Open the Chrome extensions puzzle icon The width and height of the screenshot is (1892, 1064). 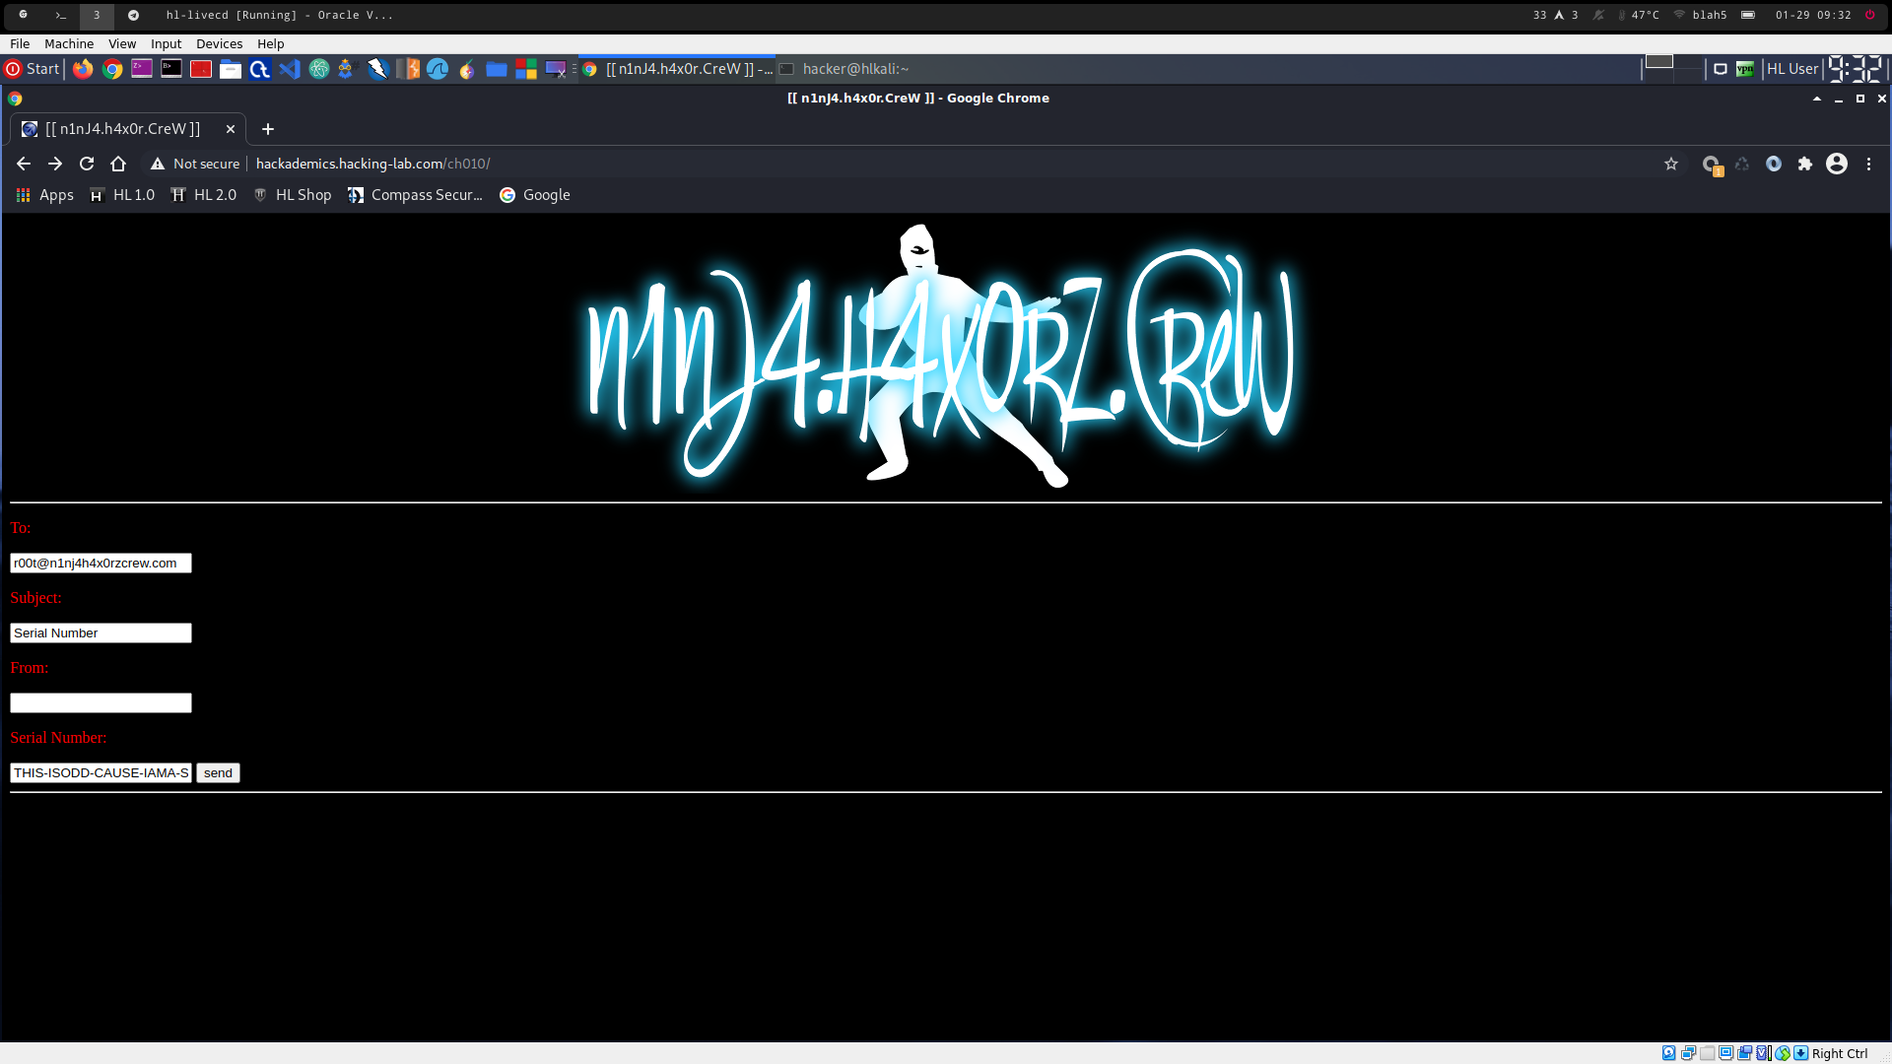click(x=1805, y=164)
